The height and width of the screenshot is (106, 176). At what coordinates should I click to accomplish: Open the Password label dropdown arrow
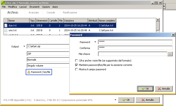95,42
